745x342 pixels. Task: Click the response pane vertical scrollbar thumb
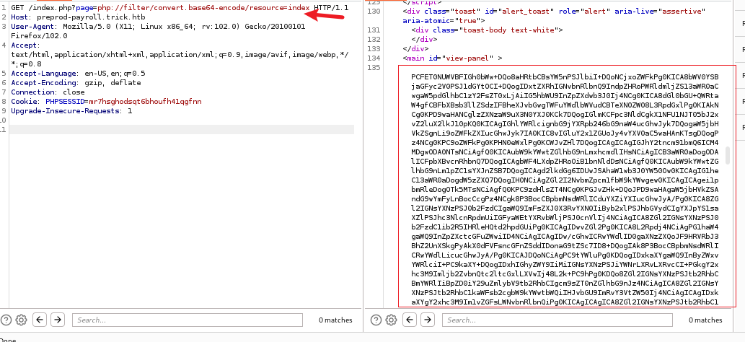727,156
